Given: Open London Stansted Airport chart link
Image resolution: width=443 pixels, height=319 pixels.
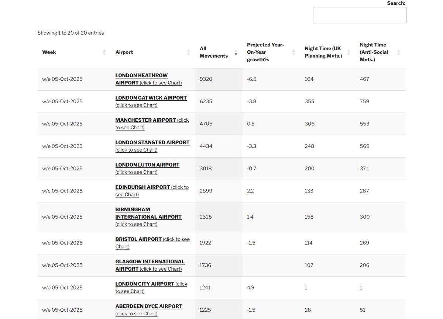Looking at the screenshot, I should tap(152, 146).
